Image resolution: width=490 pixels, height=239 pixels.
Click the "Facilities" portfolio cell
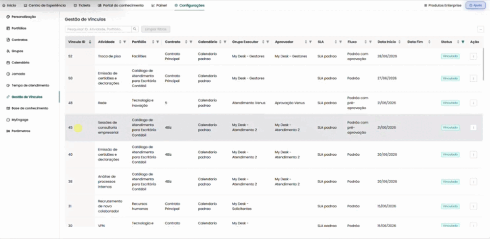coord(139,56)
